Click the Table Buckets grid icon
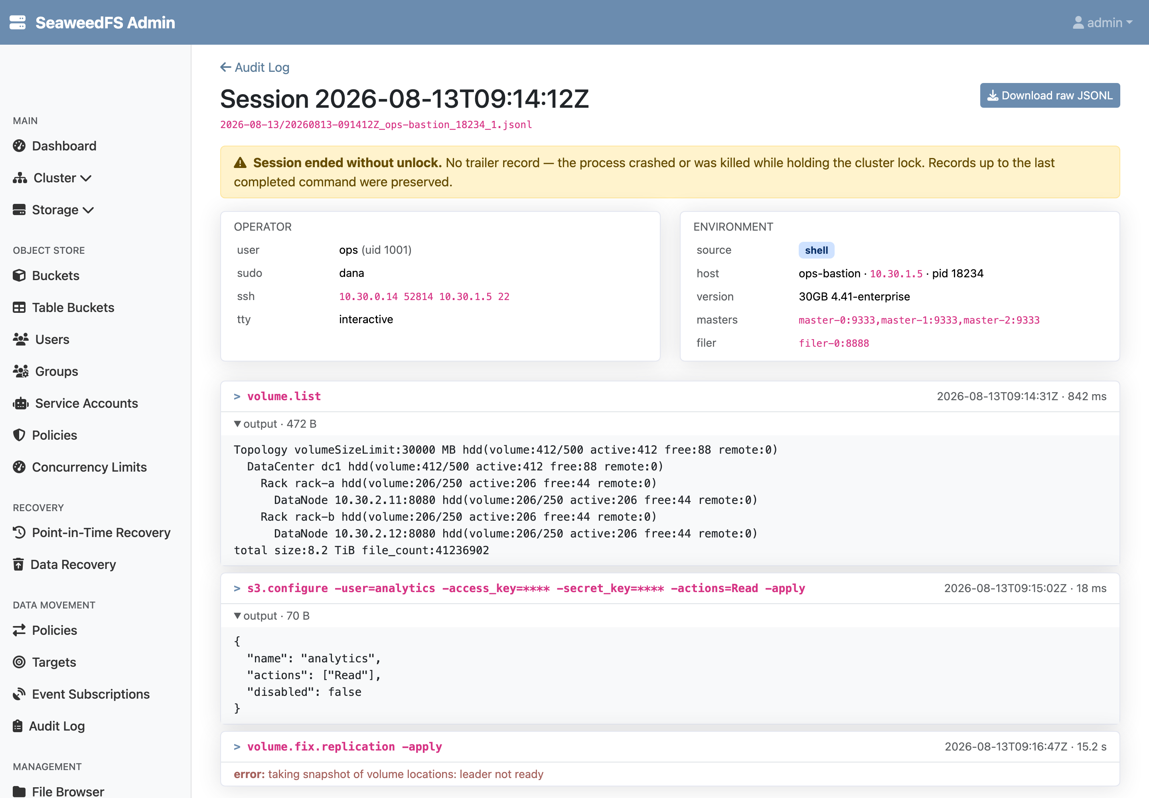1149x798 pixels. [x=19, y=308]
